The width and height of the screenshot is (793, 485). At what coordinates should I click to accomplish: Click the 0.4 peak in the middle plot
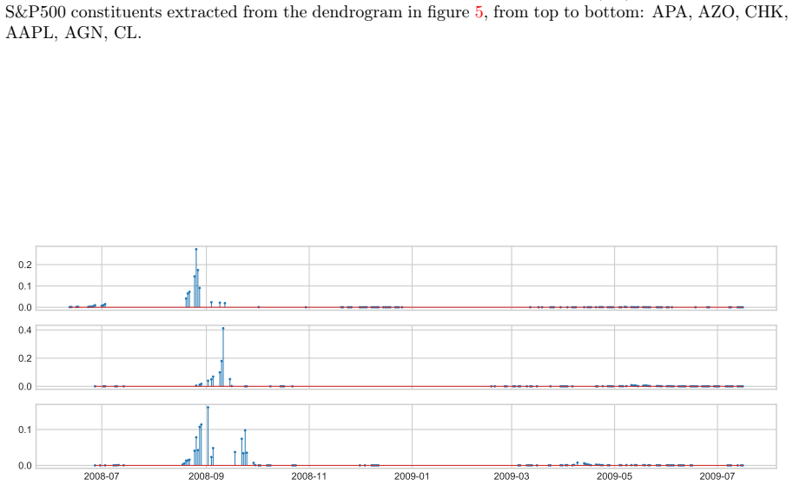(223, 357)
